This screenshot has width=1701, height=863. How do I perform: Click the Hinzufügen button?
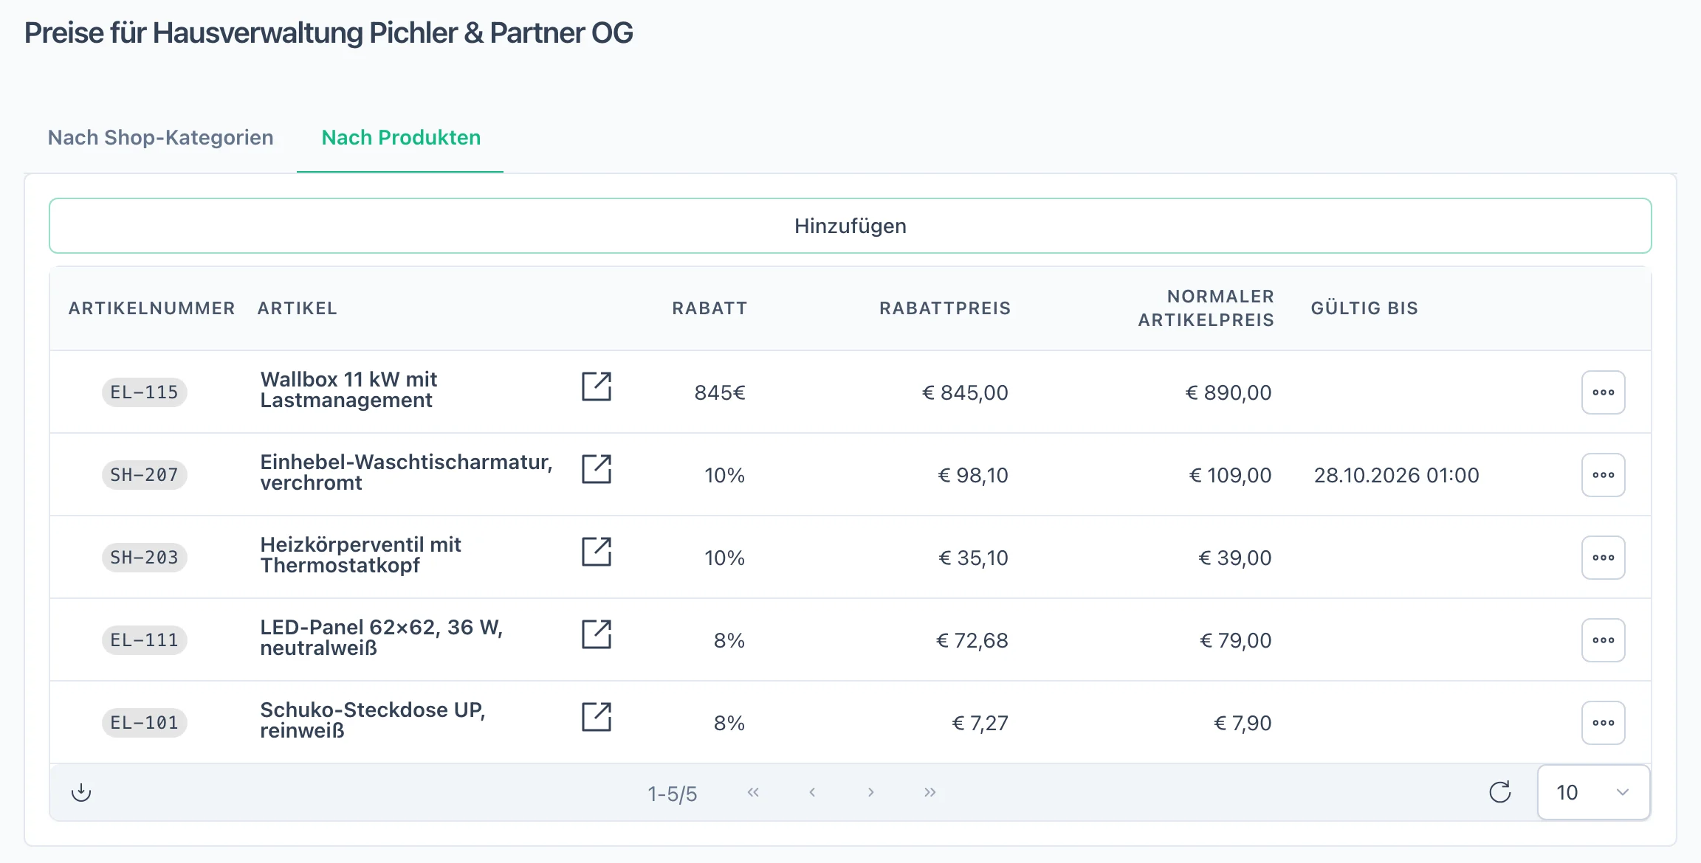coord(850,226)
